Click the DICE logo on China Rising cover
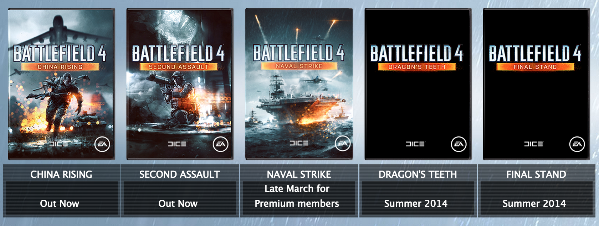 coord(58,144)
